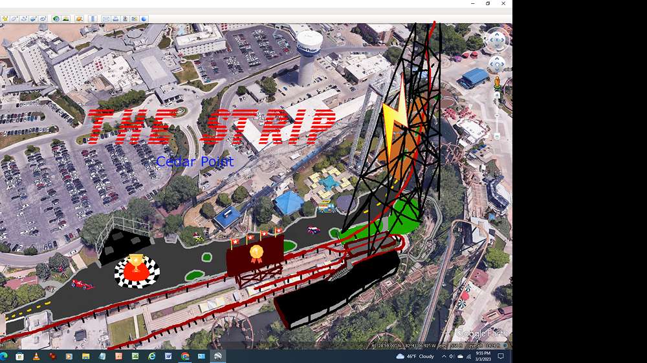Select the Add Path tool

[x=24, y=19]
